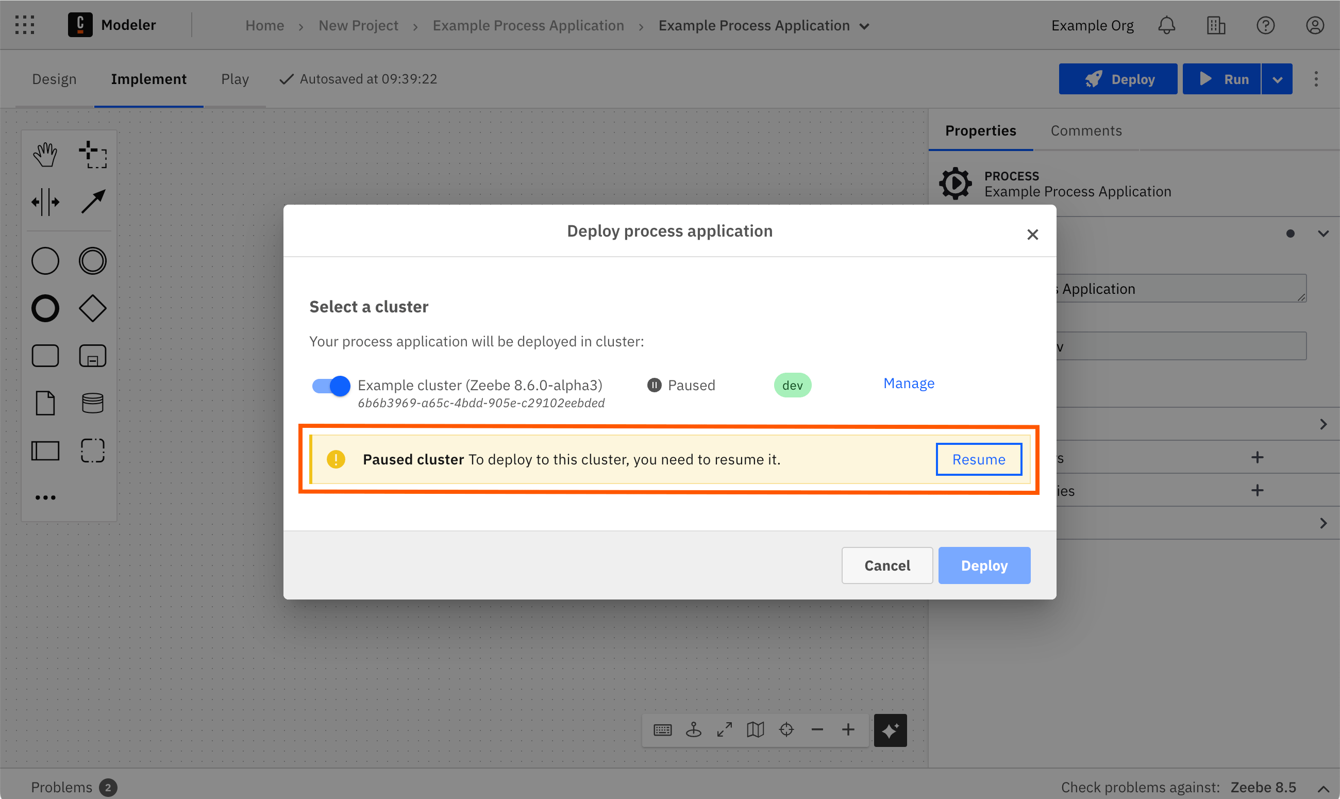Activate the global connect tool
Viewport: 1340px width, 799px height.
point(93,202)
